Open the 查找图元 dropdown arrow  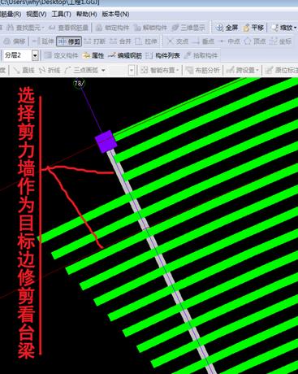click(43, 28)
